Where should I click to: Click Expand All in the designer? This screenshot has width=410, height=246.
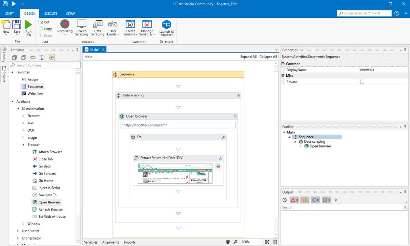pos(248,57)
